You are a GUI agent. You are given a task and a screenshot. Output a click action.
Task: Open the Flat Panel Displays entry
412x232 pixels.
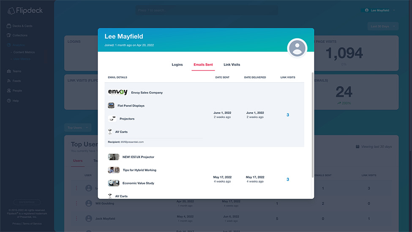click(x=131, y=105)
